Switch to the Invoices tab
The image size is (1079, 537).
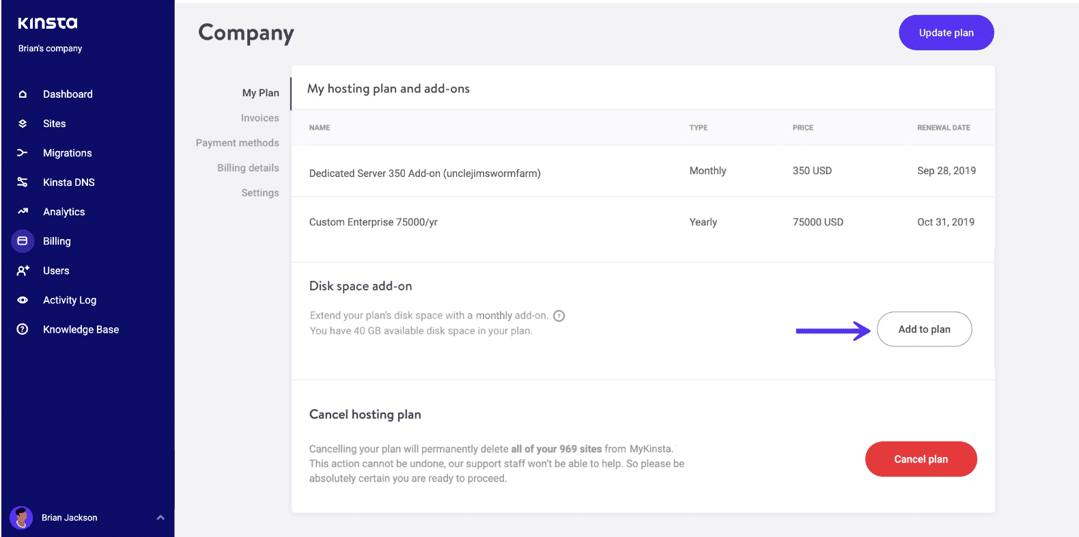260,118
